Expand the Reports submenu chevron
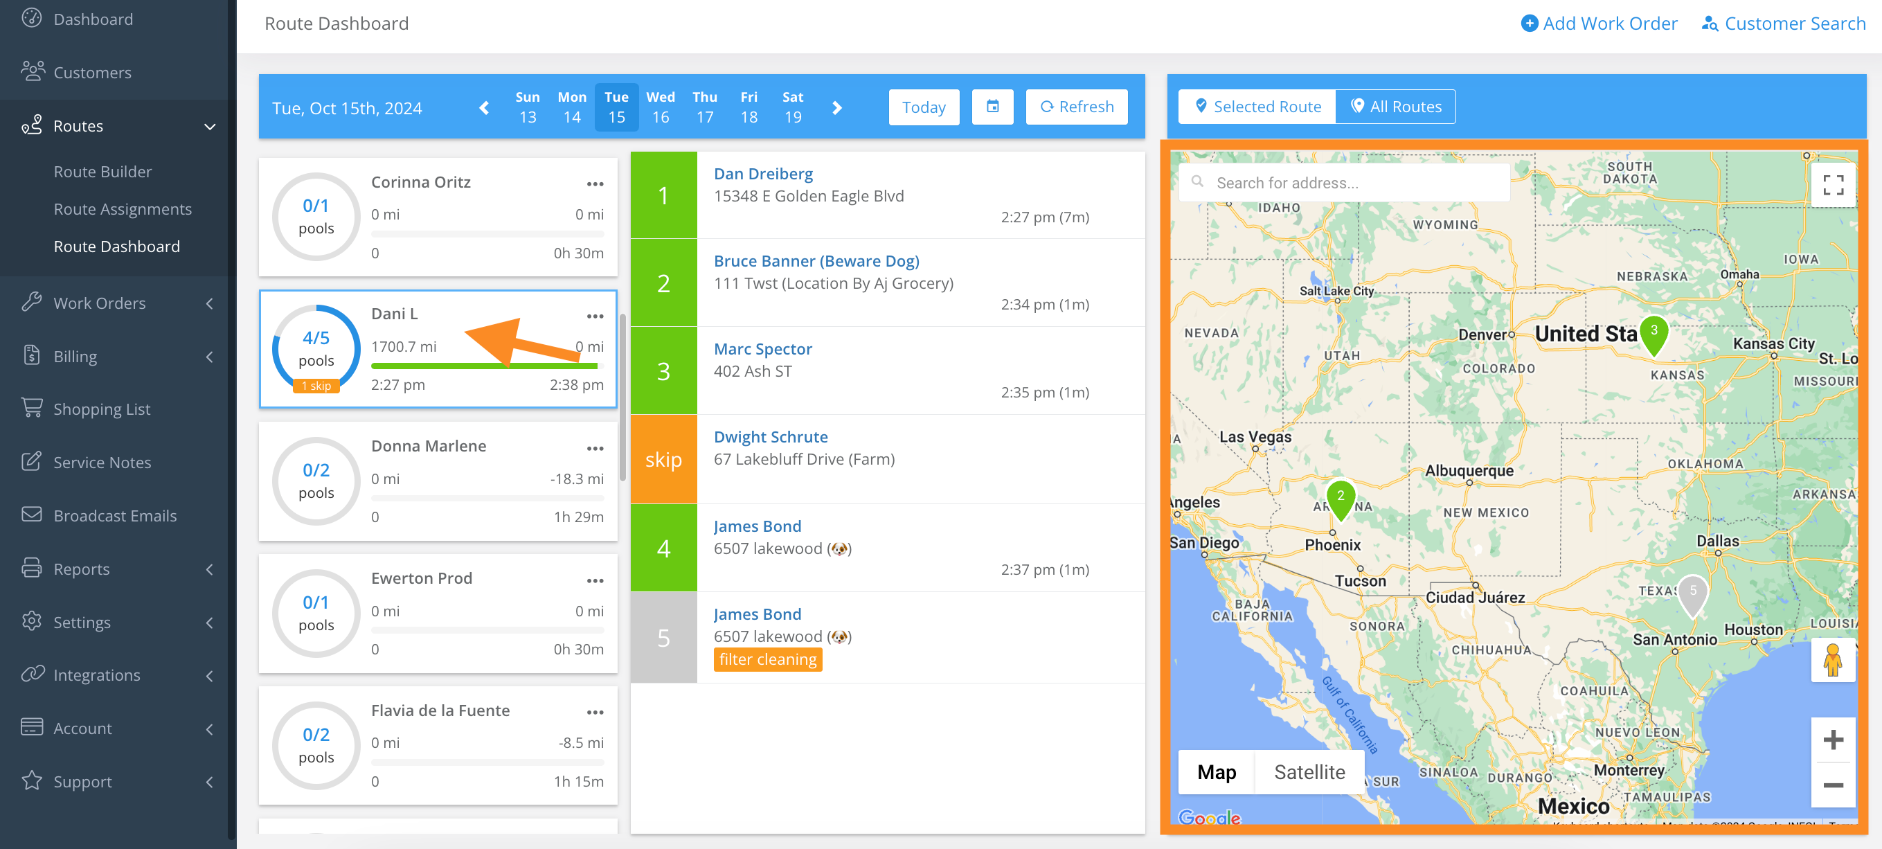Screen dimensions: 1882x849 tap(210, 569)
